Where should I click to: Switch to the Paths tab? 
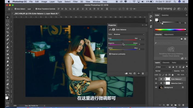coord(174,62)
